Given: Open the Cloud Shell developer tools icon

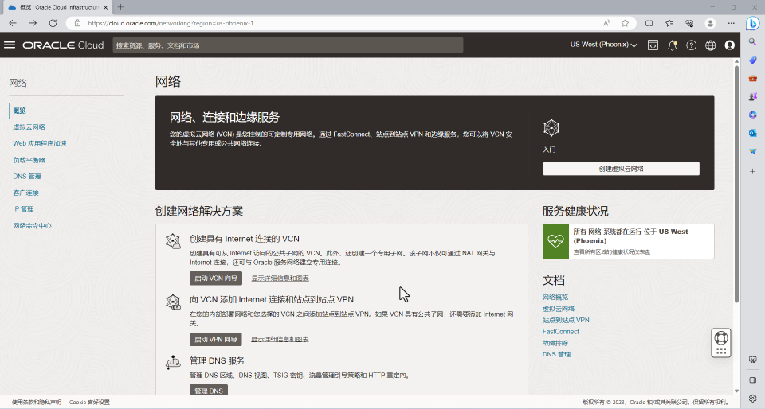Looking at the screenshot, I should [653, 45].
